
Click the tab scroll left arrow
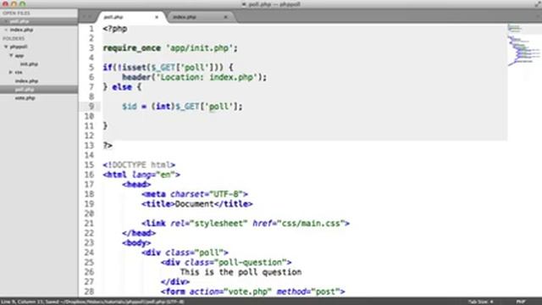(x=84, y=17)
